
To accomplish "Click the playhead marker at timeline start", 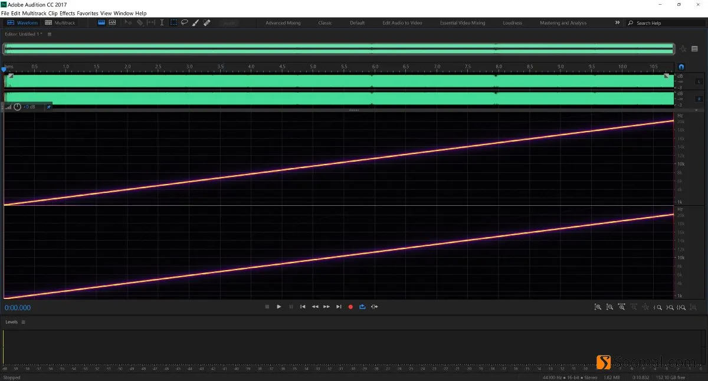I will (4, 70).
